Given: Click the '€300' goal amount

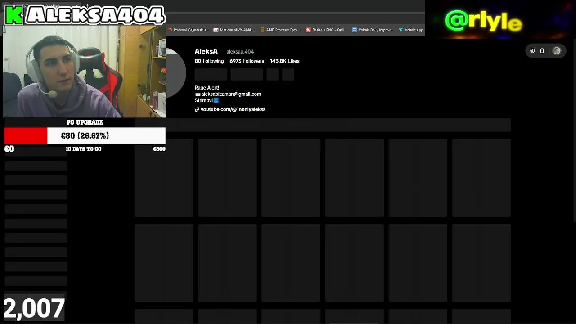Looking at the screenshot, I should tap(159, 149).
